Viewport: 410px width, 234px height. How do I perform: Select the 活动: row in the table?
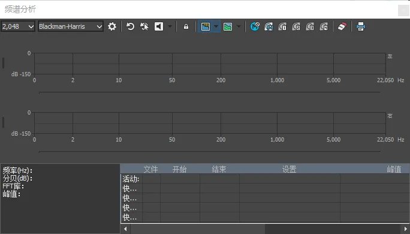265,179
